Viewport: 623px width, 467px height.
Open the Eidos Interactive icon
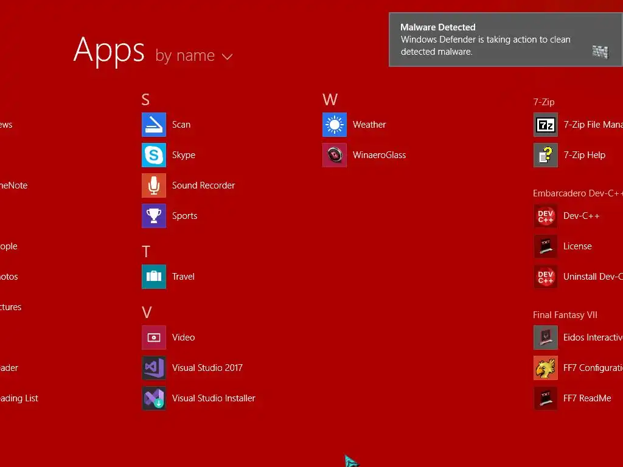point(546,337)
